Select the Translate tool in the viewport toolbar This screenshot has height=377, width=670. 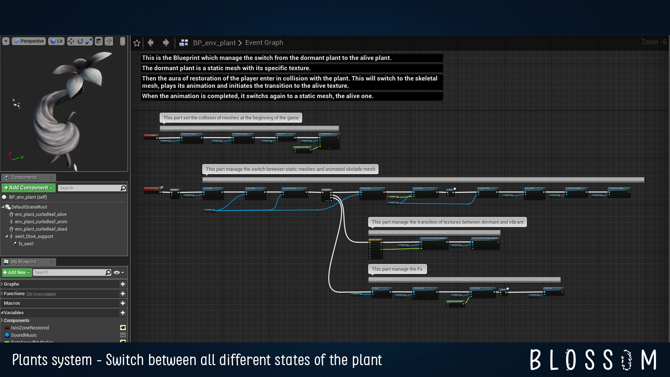[71, 41]
